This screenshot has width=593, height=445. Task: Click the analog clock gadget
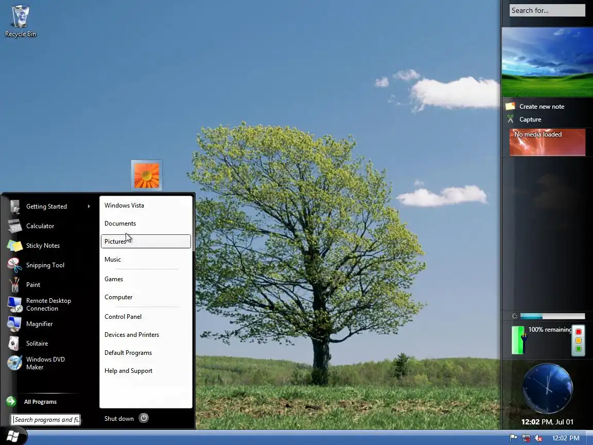click(548, 388)
